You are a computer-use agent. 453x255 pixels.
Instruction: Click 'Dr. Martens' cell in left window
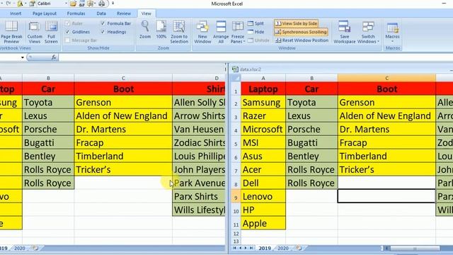pyautogui.click(x=123, y=129)
